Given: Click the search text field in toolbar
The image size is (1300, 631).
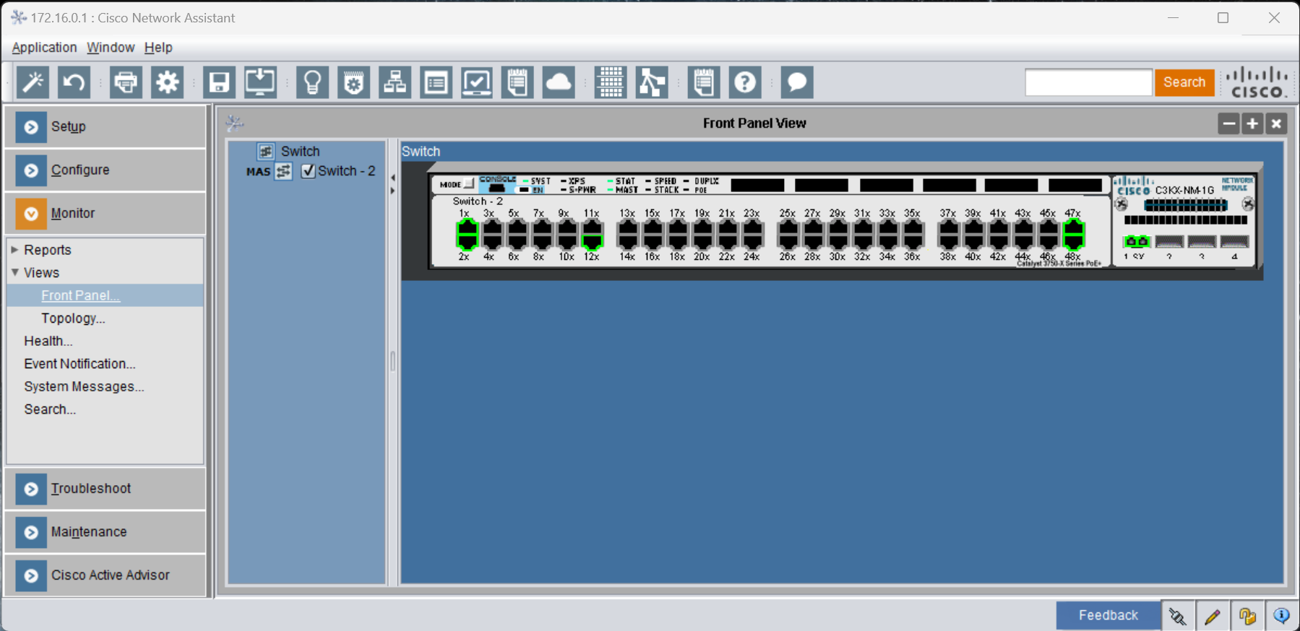Looking at the screenshot, I should pos(1088,82).
